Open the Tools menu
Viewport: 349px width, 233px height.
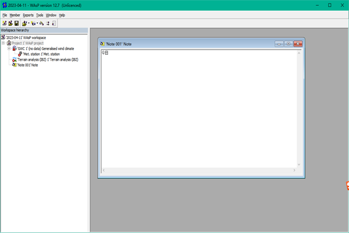40,15
